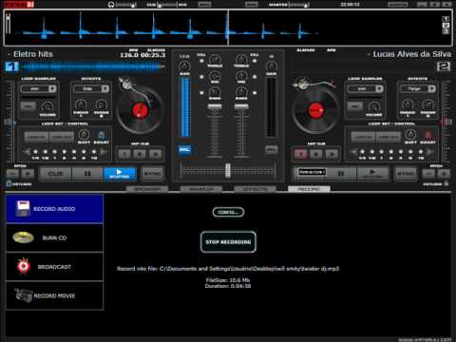Toggle deck 1 Smart loop button

(x=101, y=135)
